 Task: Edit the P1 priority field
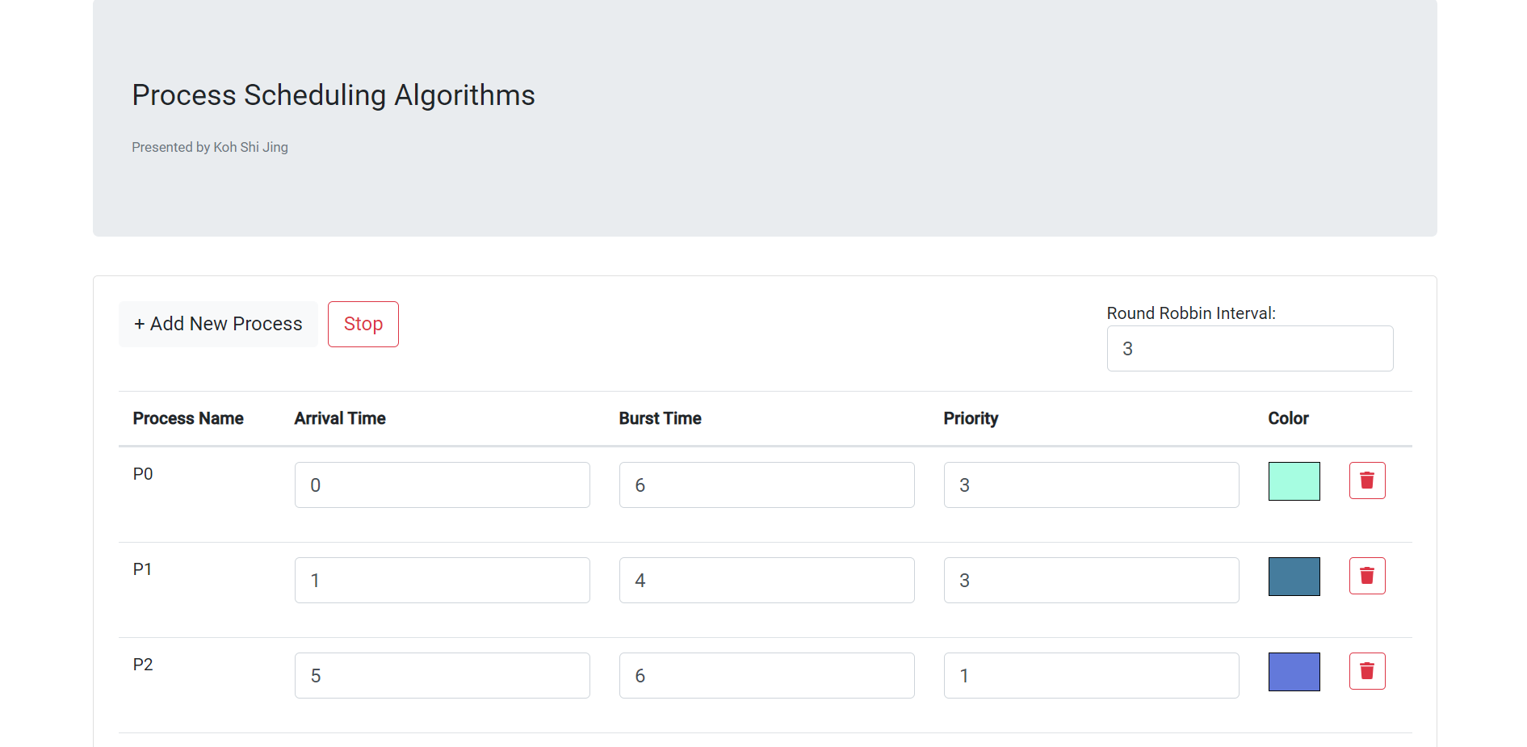click(x=1092, y=581)
